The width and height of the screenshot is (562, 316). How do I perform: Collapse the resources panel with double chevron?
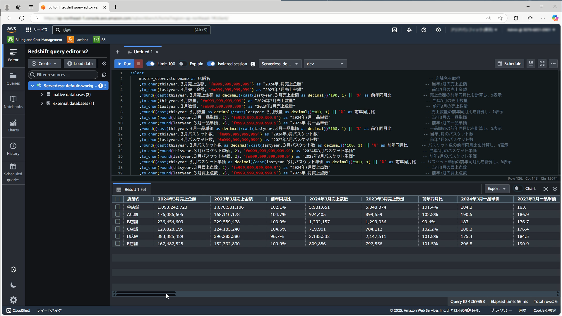point(104,63)
